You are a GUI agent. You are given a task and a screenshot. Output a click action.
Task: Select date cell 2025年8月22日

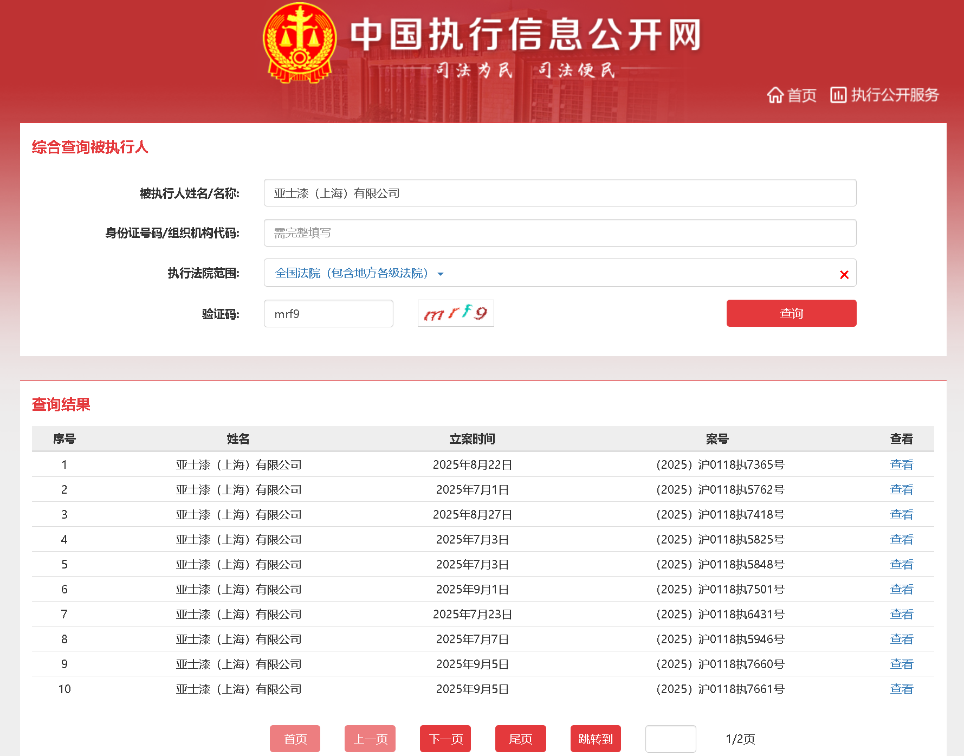pos(473,464)
